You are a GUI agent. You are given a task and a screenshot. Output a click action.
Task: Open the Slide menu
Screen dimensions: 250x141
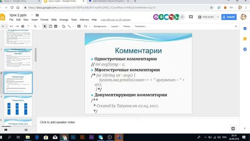click(x=54, y=20)
